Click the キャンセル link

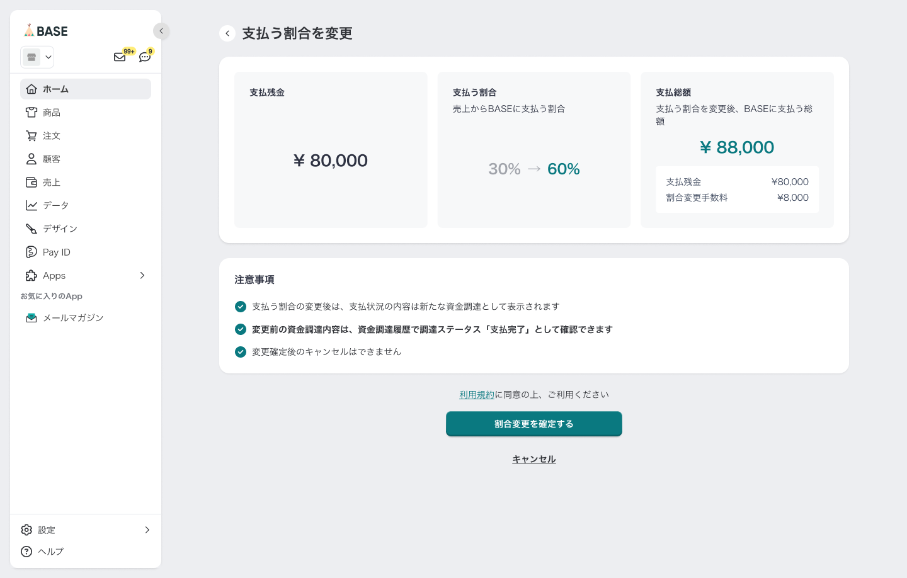(x=533, y=460)
